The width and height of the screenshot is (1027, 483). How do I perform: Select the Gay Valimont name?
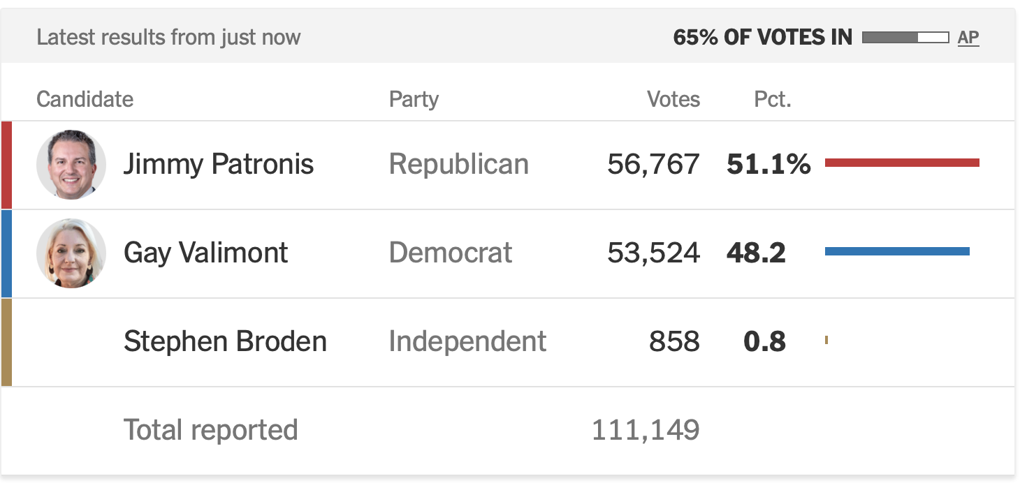(205, 253)
